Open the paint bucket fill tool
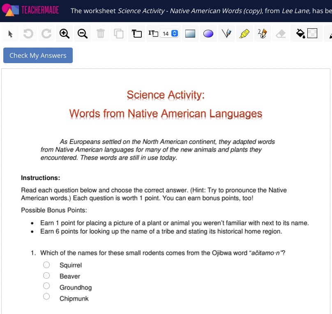Viewport: 332px width, 314px height. (300, 33)
